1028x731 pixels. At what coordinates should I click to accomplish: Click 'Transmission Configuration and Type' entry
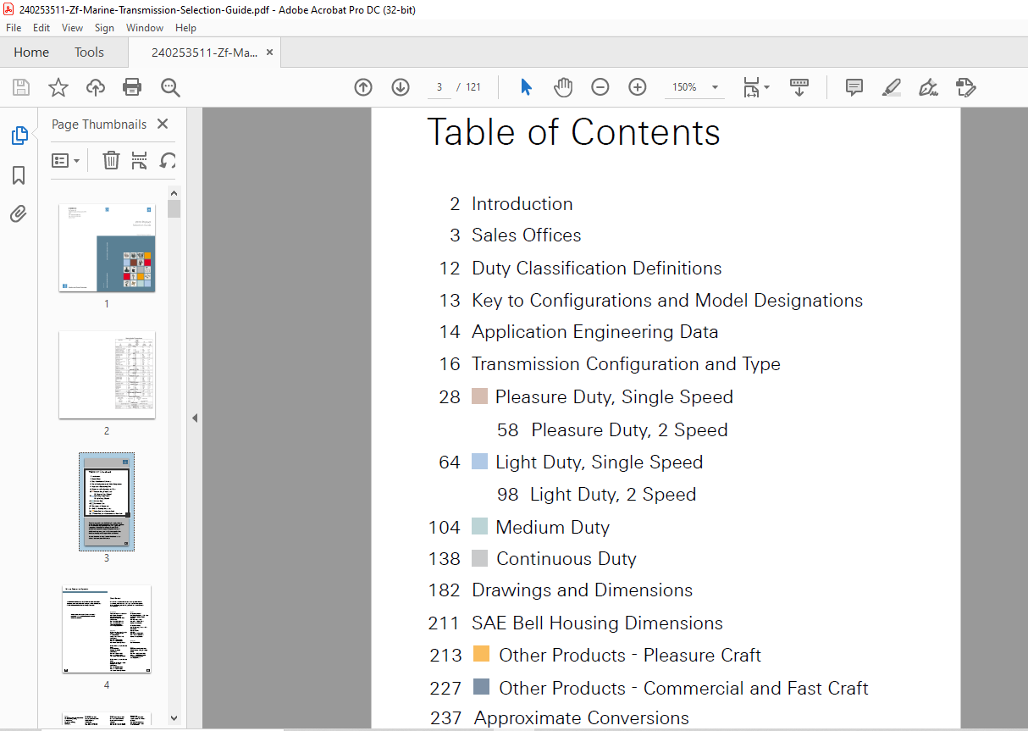coord(626,364)
